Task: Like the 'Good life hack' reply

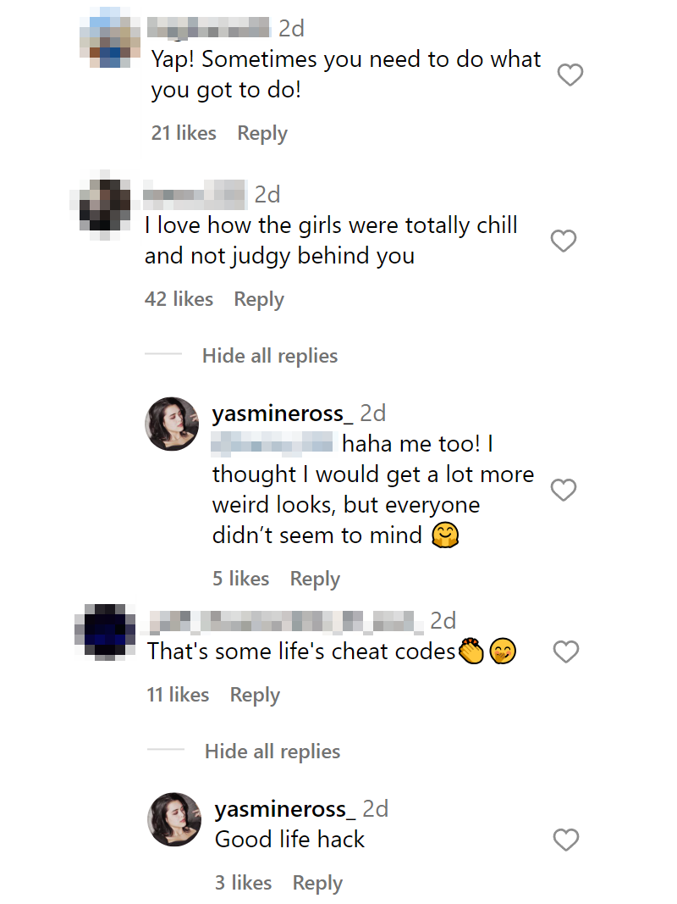Action: pos(566,840)
